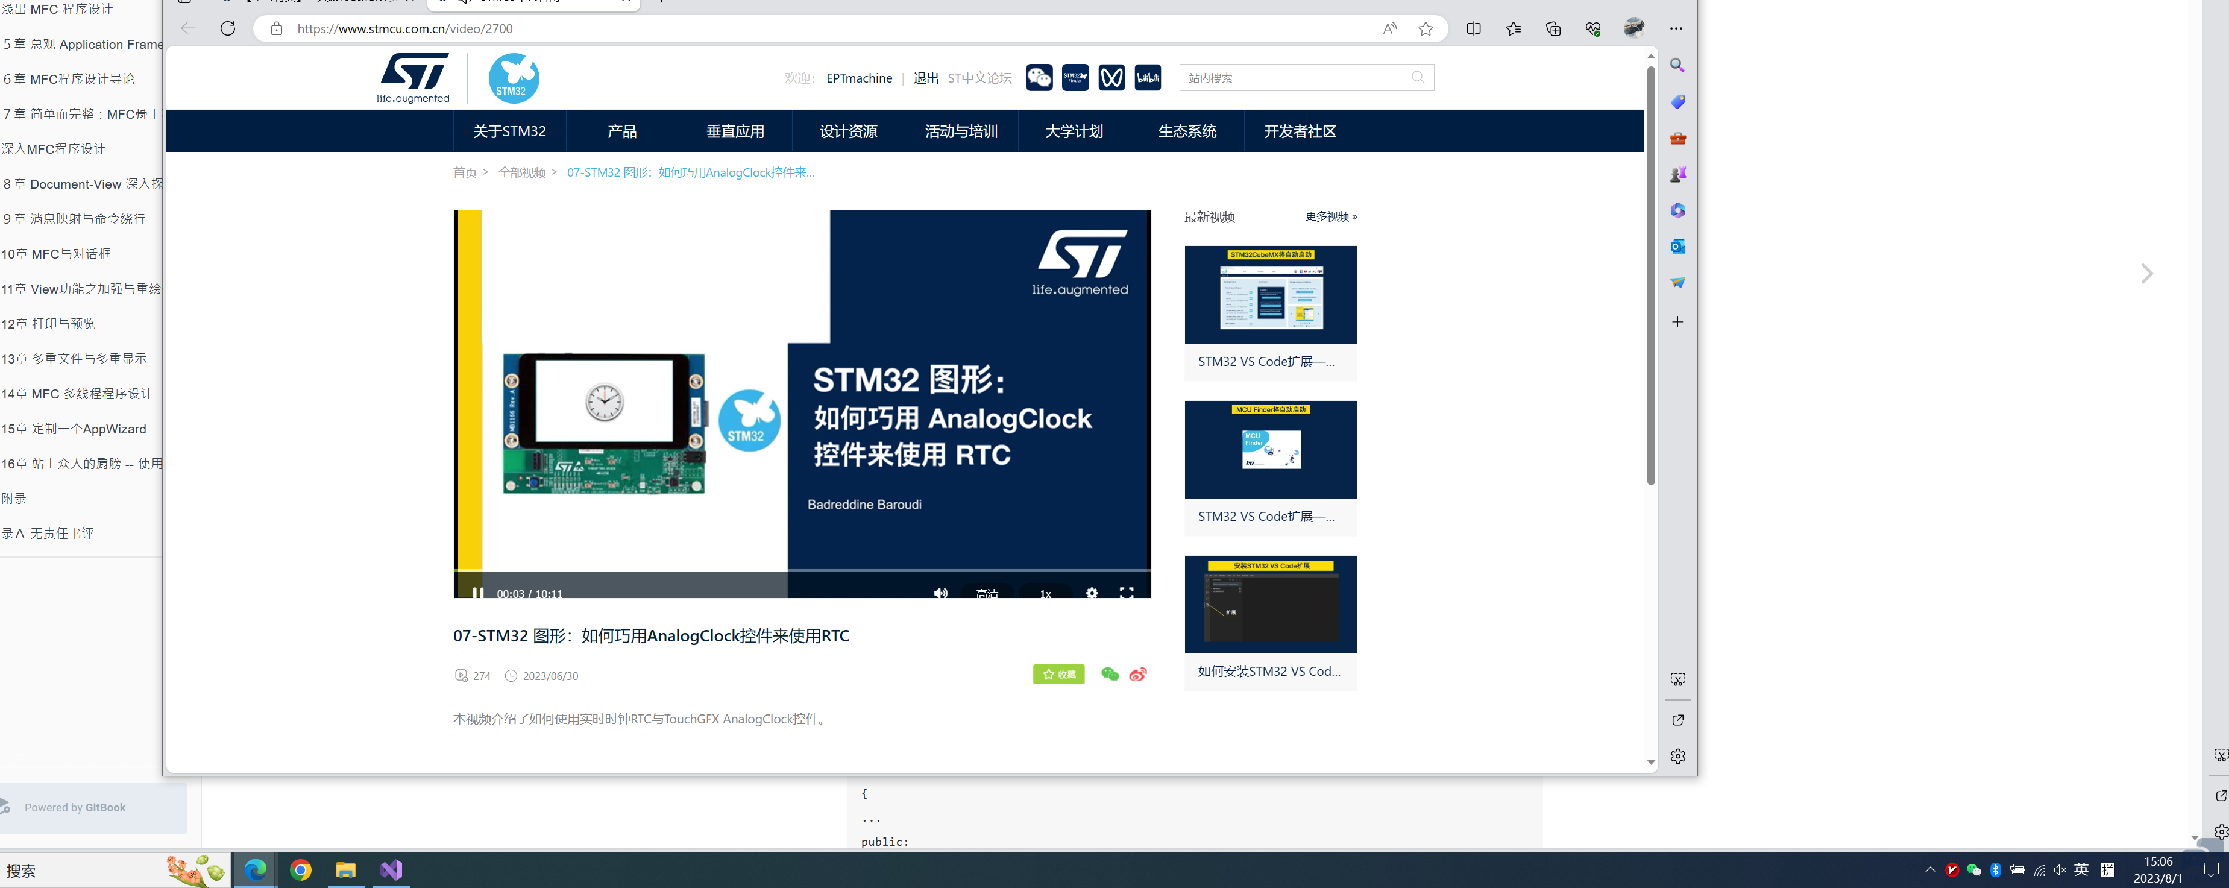Open the 关于STM32 nav menu
The image size is (2229, 888).
point(509,131)
